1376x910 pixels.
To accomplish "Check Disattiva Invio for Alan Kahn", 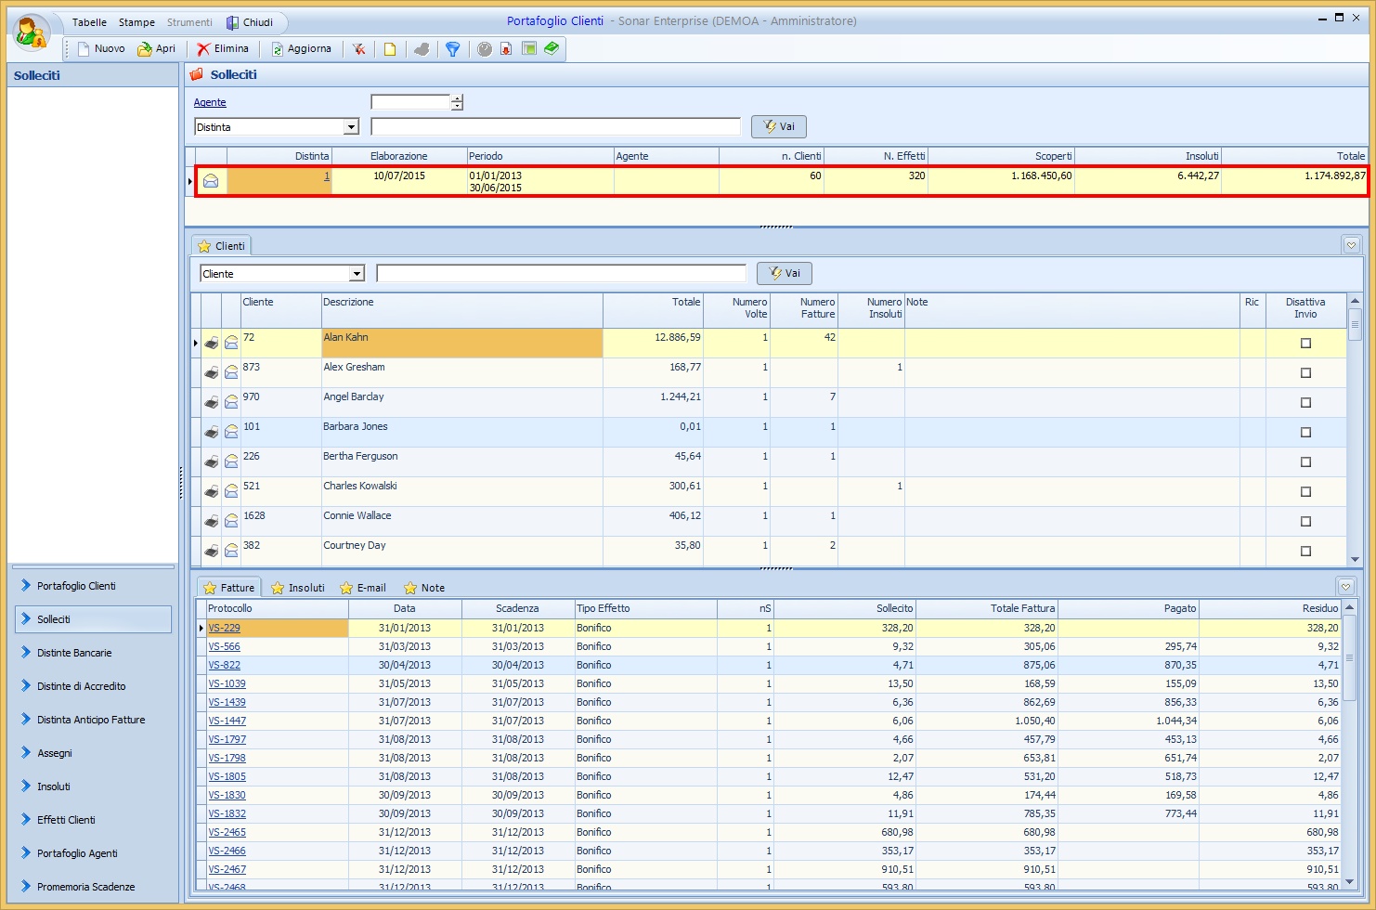I will pos(1305,344).
